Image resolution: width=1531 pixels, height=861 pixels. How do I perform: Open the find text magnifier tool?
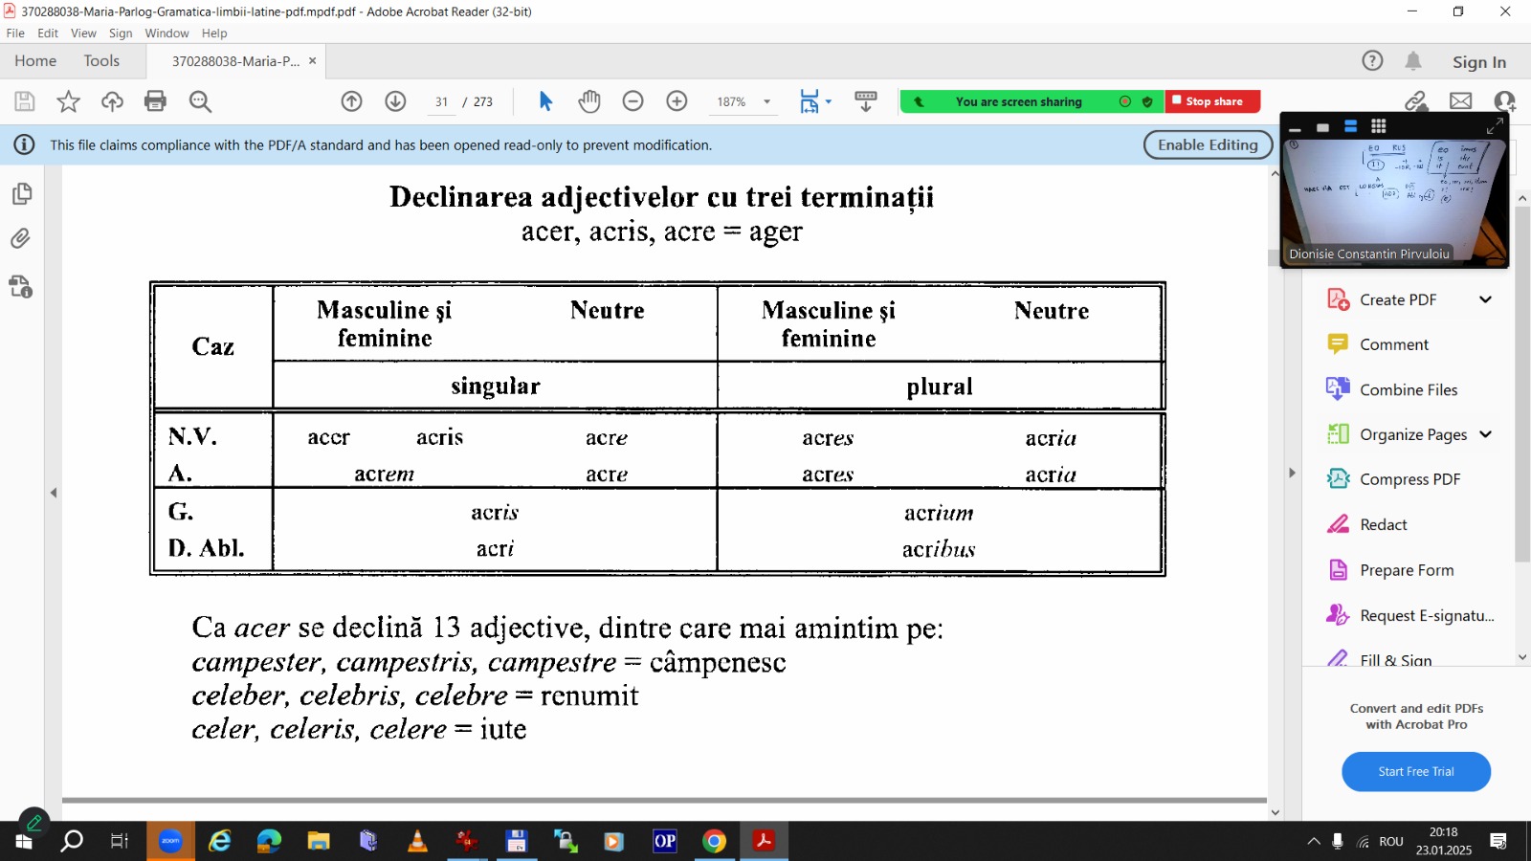(x=200, y=101)
